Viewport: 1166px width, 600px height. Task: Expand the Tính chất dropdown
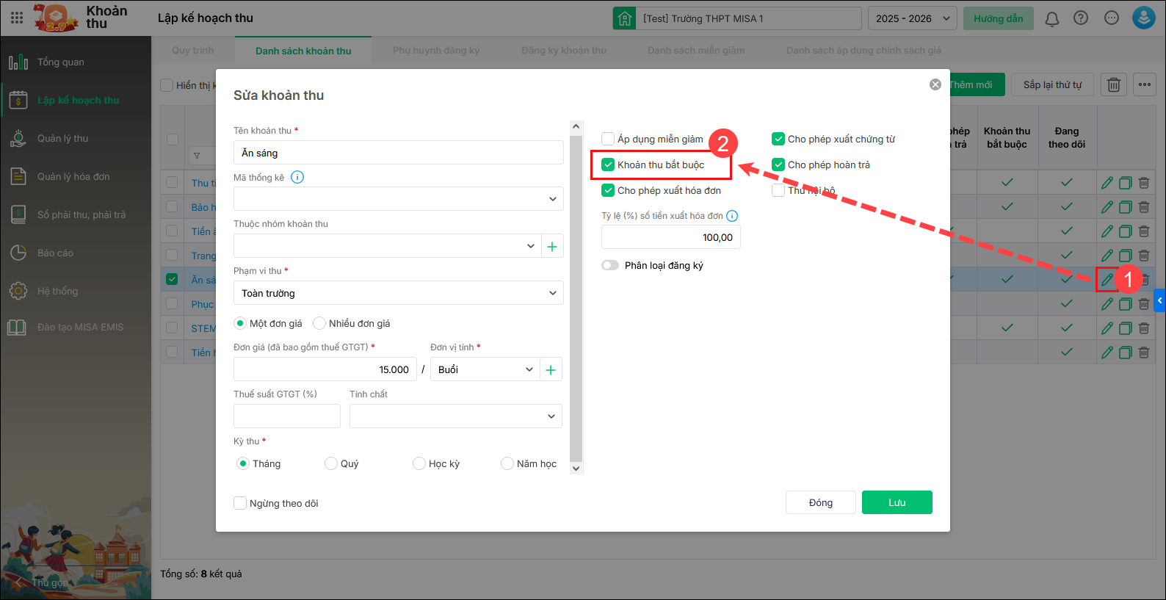[x=455, y=416]
